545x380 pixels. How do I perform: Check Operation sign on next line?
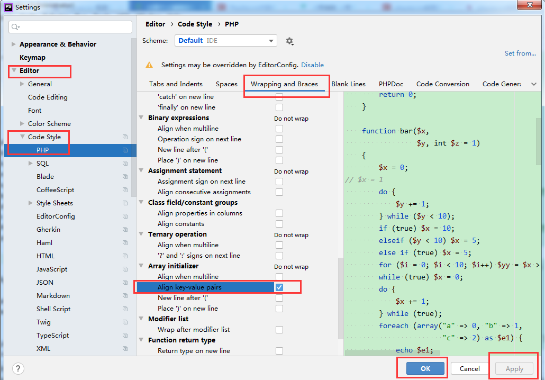[279, 139]
